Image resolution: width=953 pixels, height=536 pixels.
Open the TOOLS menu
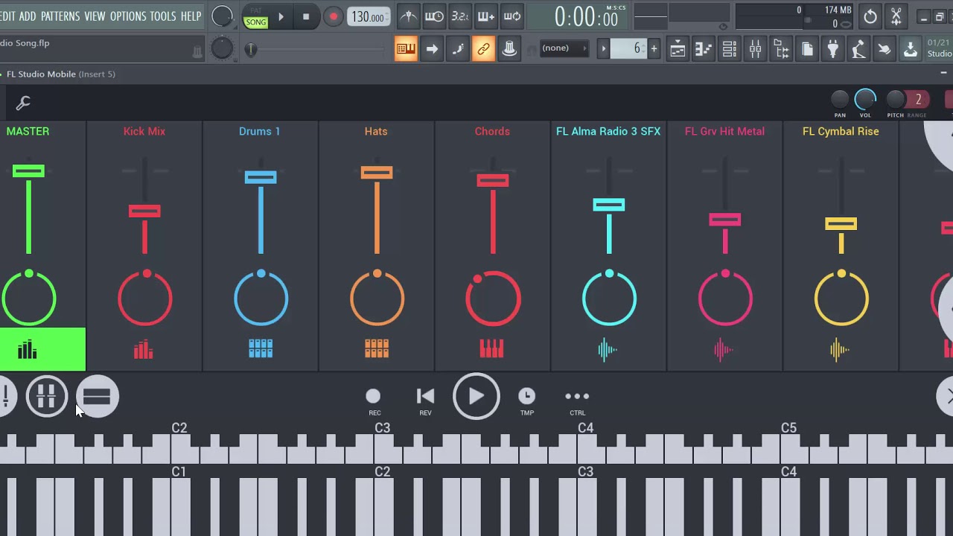coord(163,16)
